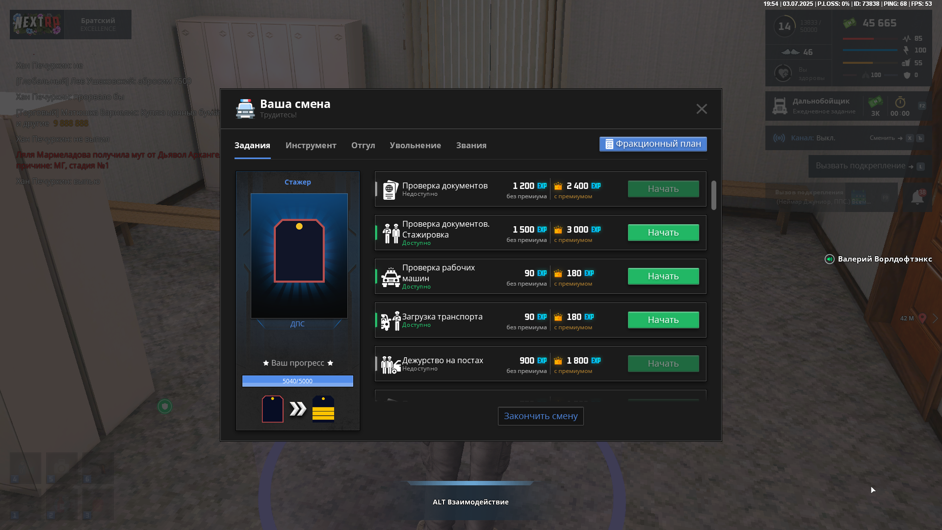Click Сменить to change radio channel

[882, 138]
